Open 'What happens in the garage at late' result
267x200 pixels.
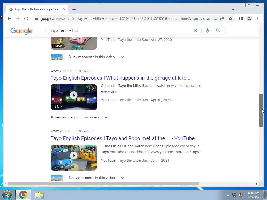[x=121, y=78]
